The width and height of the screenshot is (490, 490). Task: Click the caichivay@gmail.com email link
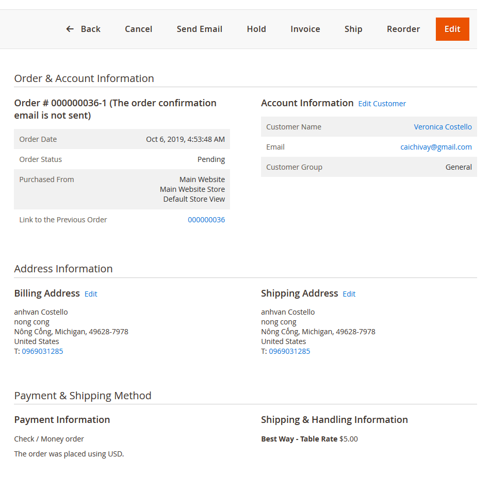coord(436,147)
